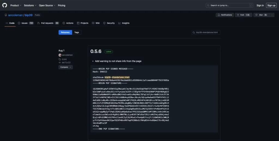Viewport: 279px width, 141px height.
Task: Switch to the Wiki tab
Action: click(x=96, y=23)
